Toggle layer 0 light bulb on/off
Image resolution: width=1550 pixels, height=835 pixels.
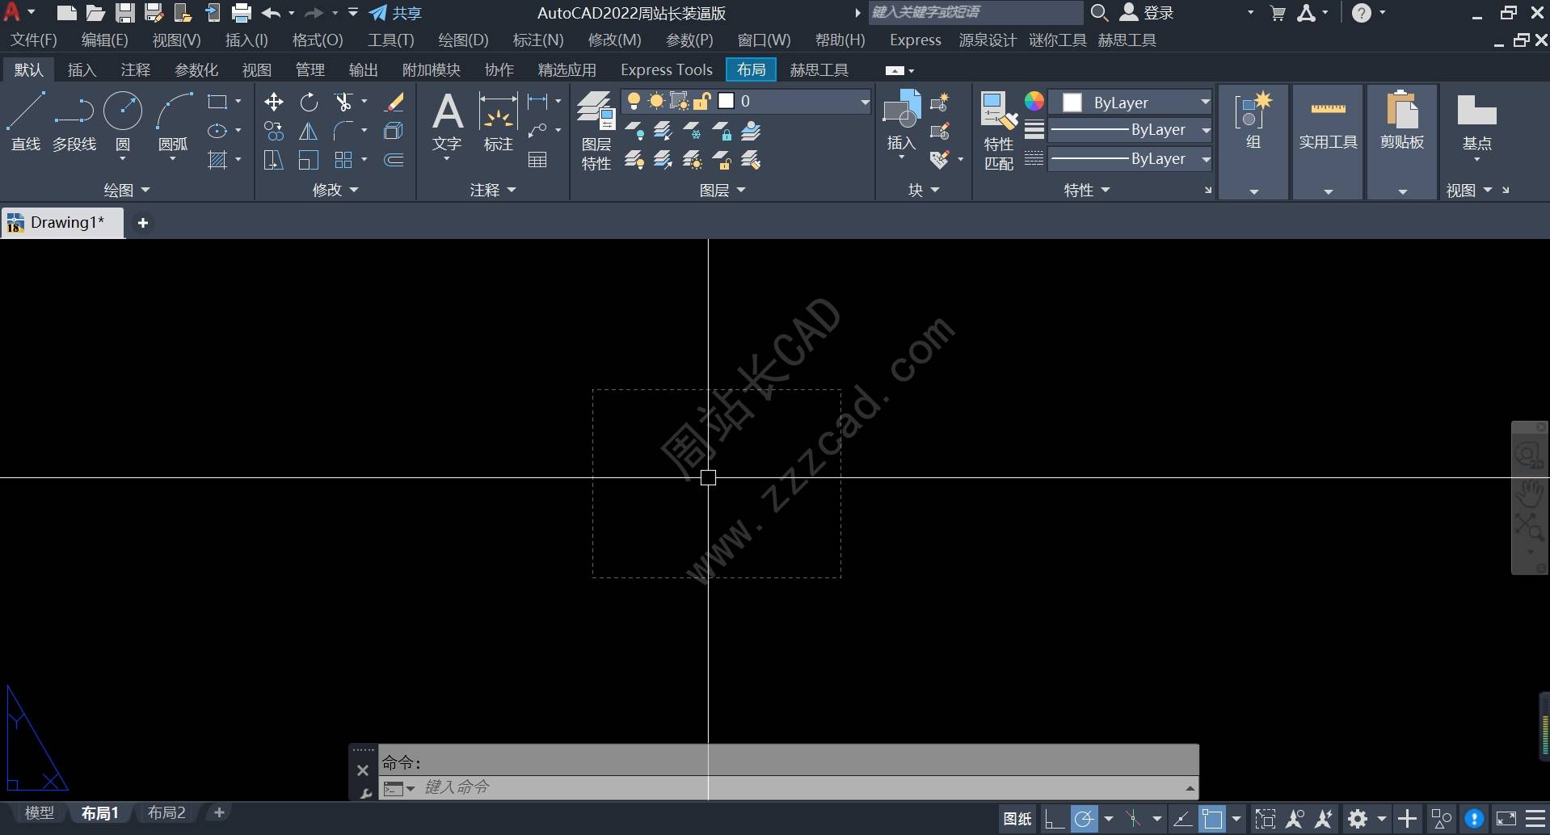point(634,101)
